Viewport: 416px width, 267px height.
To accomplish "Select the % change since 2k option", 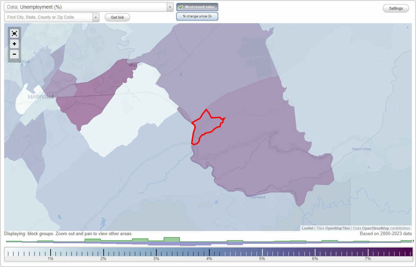I will (x=197, y=16).
